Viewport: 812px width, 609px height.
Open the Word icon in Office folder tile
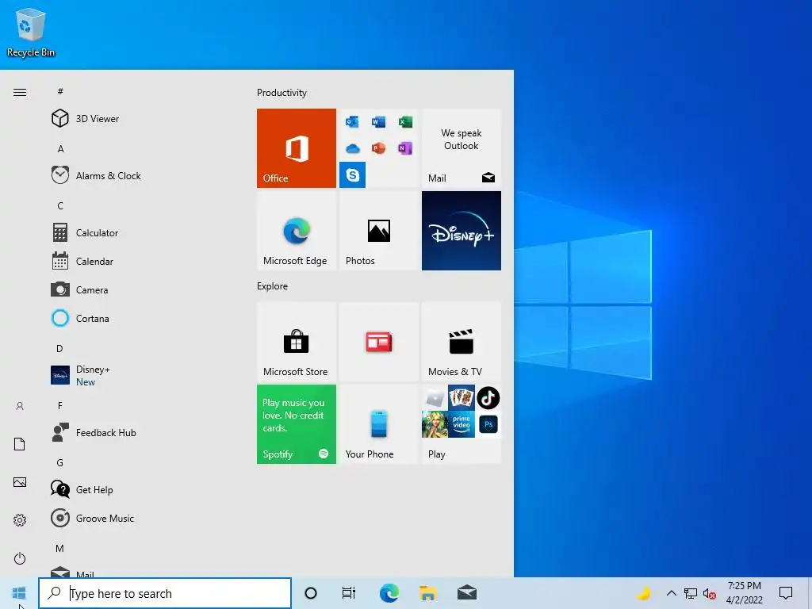[x=378, y=121]
